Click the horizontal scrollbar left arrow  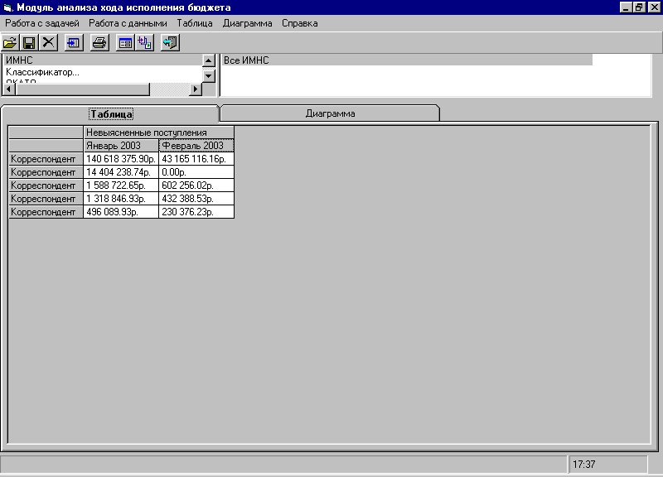(x=9, y=89)
